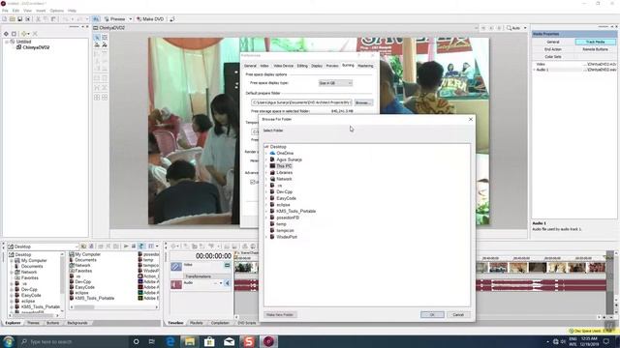620x348 pixels.
Task: Select This PC in the folder tree
Action: [x=284, y=166]
